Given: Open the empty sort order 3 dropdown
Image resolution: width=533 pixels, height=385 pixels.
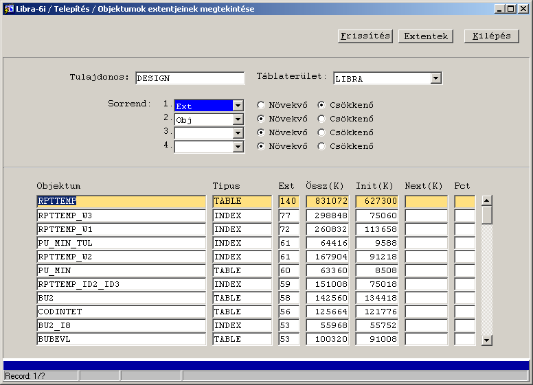Looking at the screenshot, I should click(238, 133).
